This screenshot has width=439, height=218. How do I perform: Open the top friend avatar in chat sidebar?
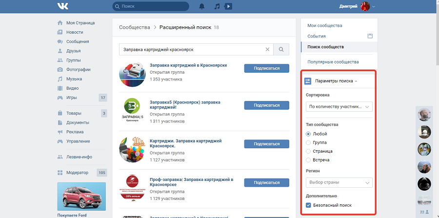[x=424, y=115]
